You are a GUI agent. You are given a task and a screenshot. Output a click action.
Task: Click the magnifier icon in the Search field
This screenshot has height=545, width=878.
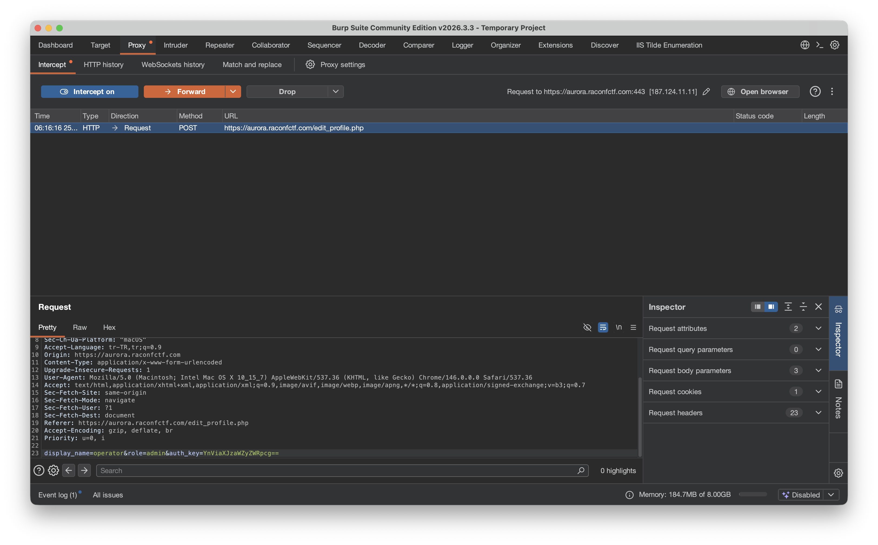coord(581,470)
